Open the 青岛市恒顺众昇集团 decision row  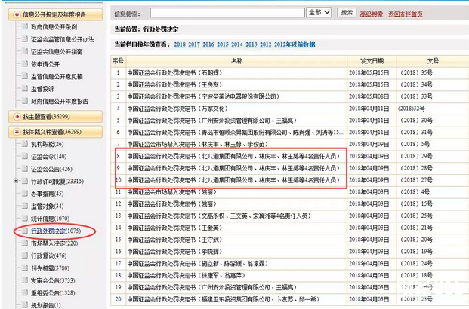pyautogui.click(x=236, y=132)
